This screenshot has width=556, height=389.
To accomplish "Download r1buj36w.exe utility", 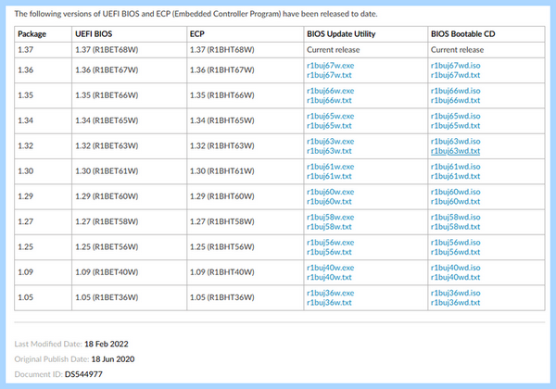I will coord(330,293).
